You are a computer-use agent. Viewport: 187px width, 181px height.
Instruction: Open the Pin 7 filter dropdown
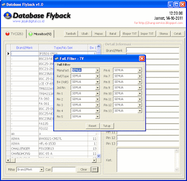pyautogui.click(x=140, y=76)
